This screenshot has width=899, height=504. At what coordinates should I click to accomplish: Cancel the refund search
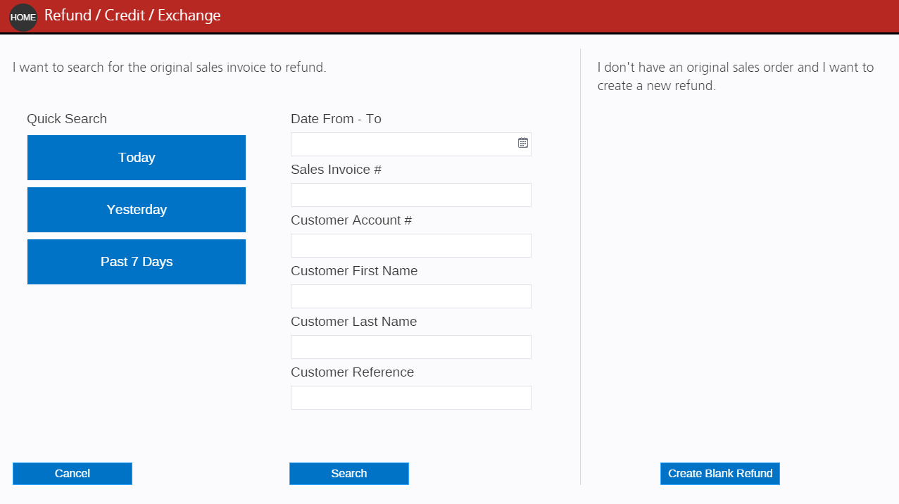(73, 474)
